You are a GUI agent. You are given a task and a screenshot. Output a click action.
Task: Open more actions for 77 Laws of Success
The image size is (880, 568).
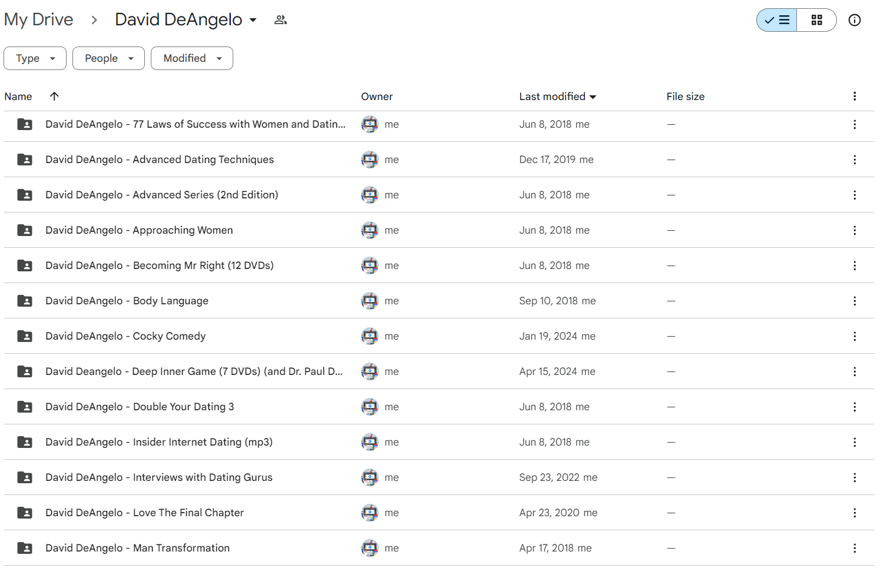click(x=854, y=124)
